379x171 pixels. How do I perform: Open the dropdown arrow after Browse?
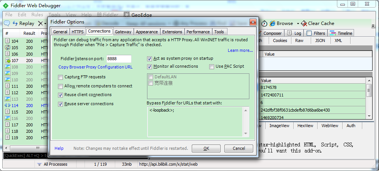(x=298, y=23)
